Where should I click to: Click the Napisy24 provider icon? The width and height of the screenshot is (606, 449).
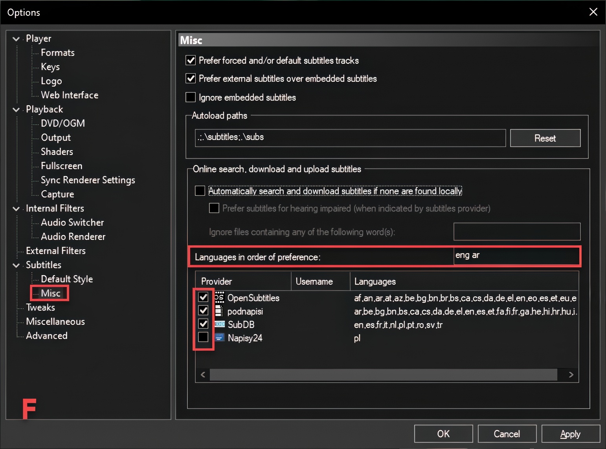point(219,338)
